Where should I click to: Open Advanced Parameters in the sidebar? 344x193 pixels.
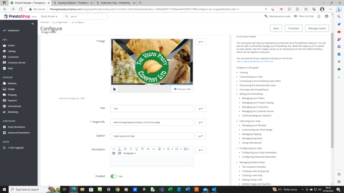click(19, 133)
